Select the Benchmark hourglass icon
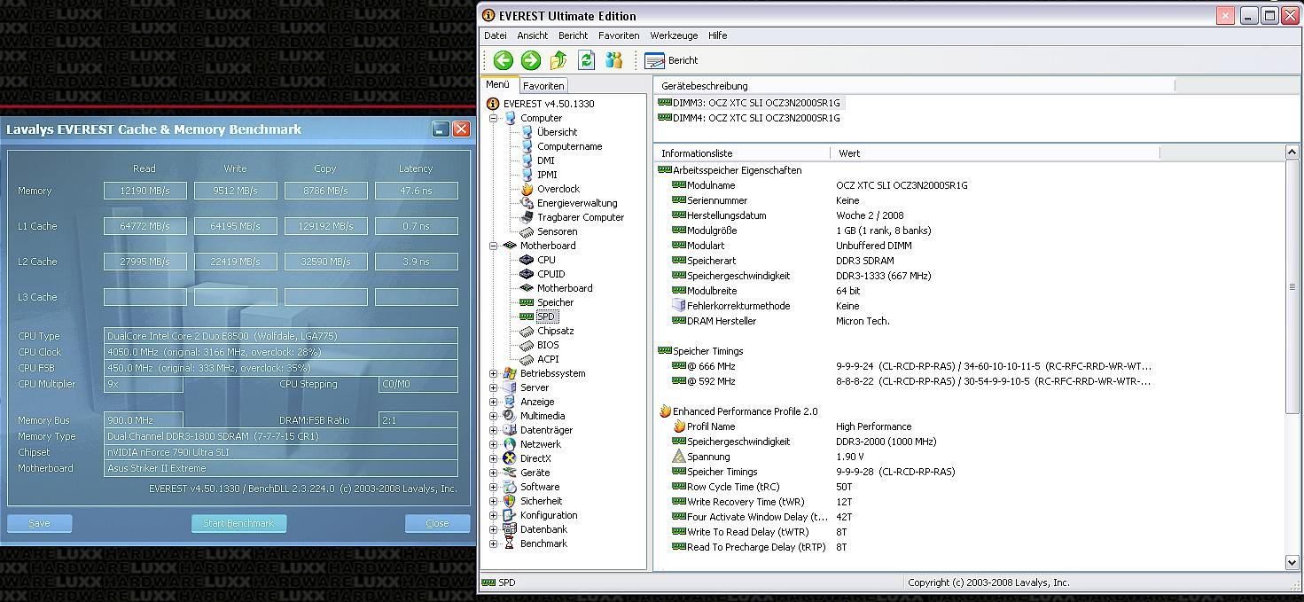 [x=509, y=543]
